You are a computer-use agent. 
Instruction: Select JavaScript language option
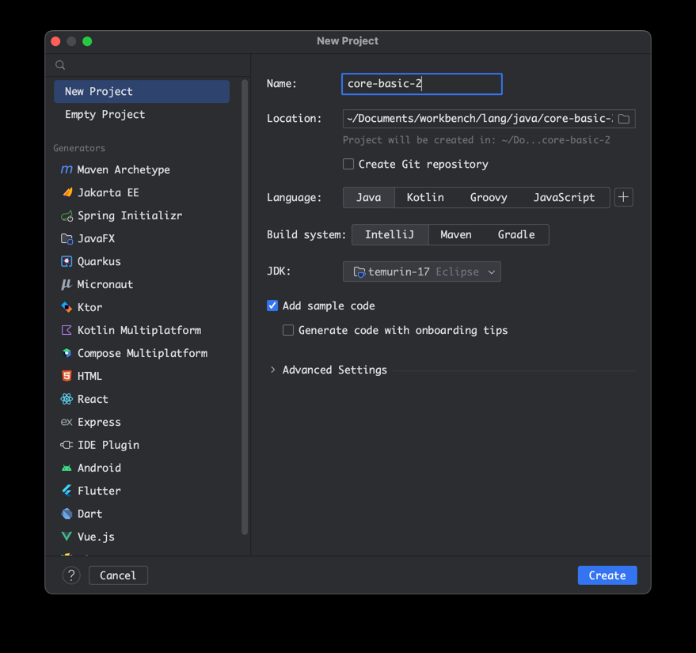coord(564,197)
